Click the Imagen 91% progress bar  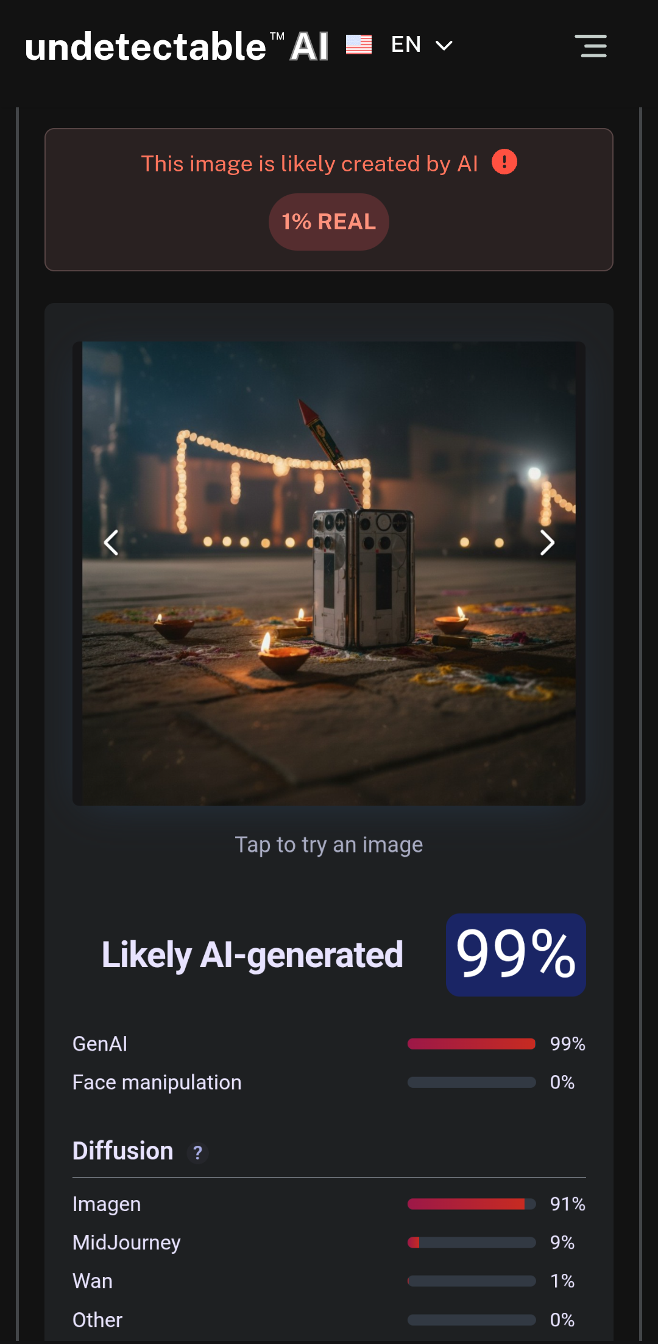pyautogui.click(x=472, y=1204)
